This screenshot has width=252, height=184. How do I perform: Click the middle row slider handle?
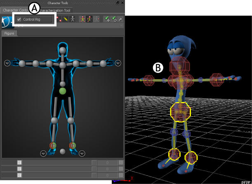pyautogui.click(x=94, y=169)
